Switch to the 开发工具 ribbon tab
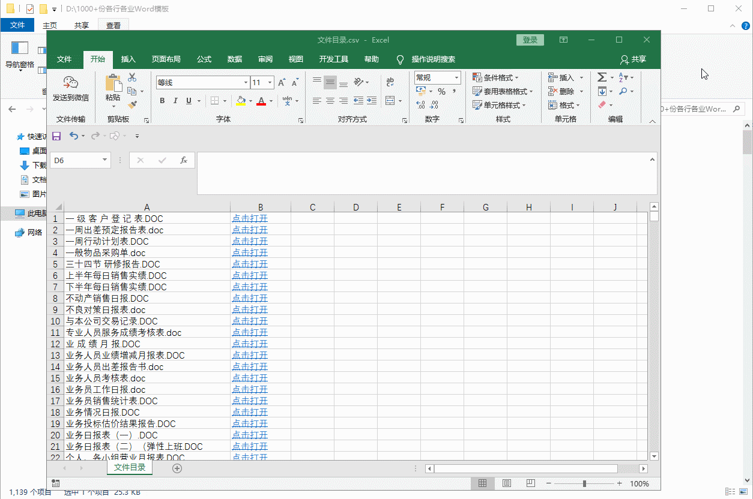 (334, 59)
